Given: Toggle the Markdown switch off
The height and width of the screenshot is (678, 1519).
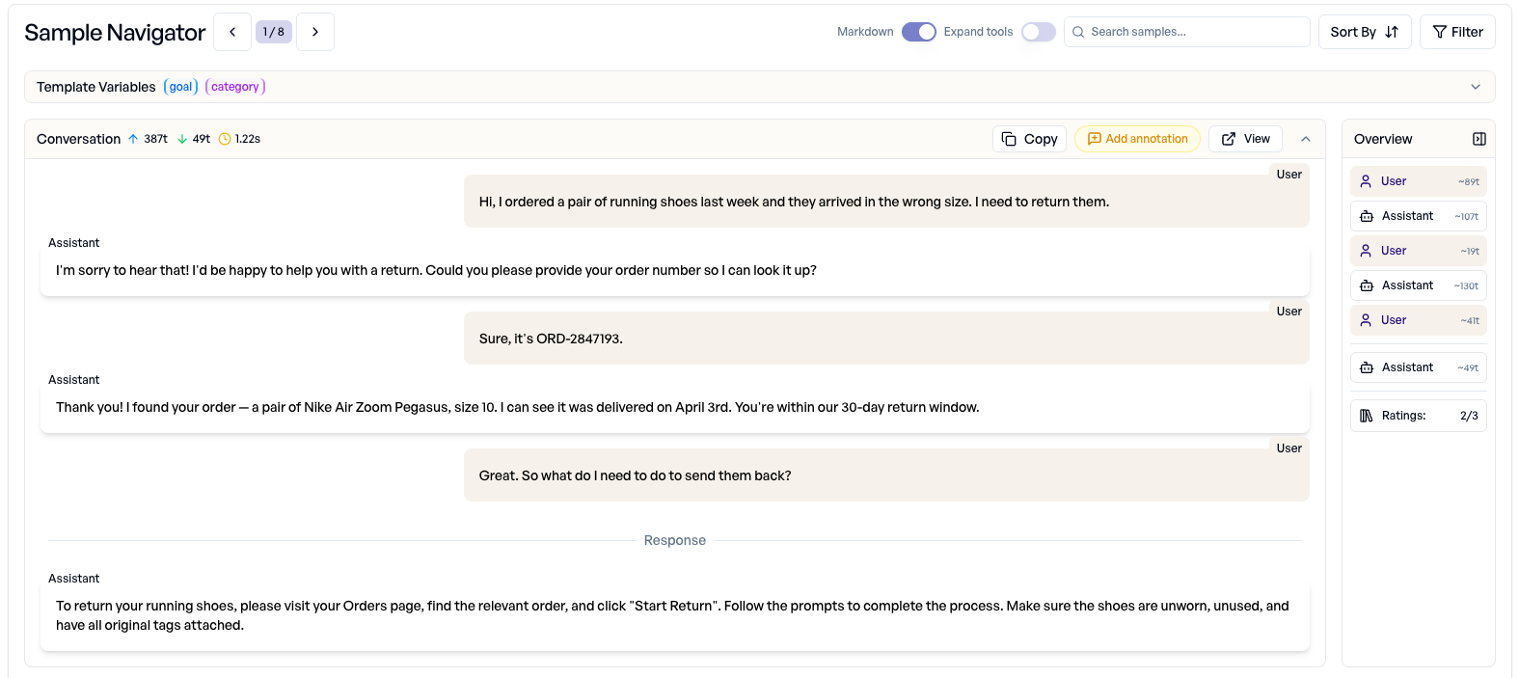Looking at the screenshot, I should pos(918,32).
